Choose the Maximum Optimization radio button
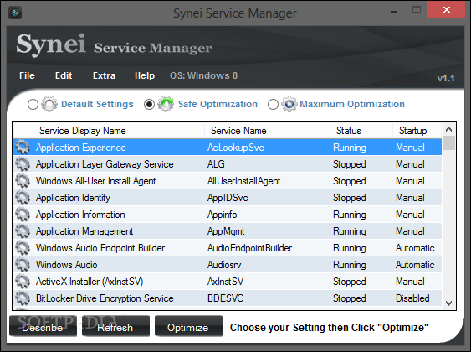471x352 pixels. 273,105
